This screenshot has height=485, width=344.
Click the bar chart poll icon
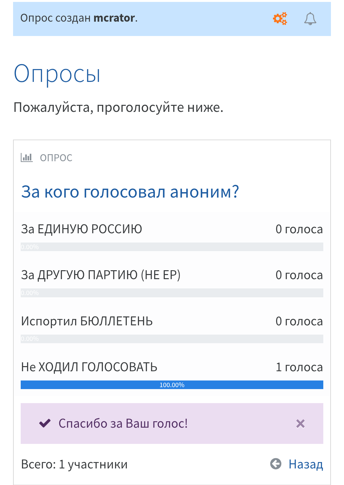click(x=27, y=157)
